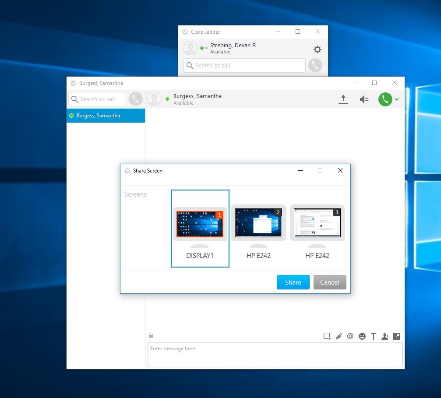441x398 pixels.
Task: Expand availability status dropdown for Devan Strebing
Action: point(207,48)
